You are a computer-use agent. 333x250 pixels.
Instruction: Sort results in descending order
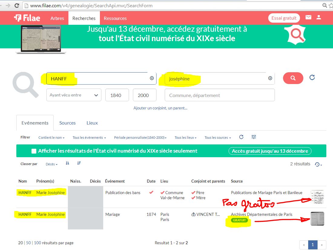click(x=79, y=163)
